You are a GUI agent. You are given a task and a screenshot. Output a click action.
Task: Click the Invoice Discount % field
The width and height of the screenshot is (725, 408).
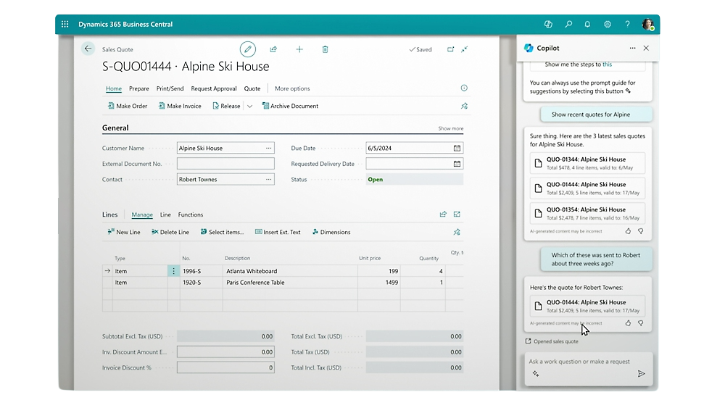225,367
